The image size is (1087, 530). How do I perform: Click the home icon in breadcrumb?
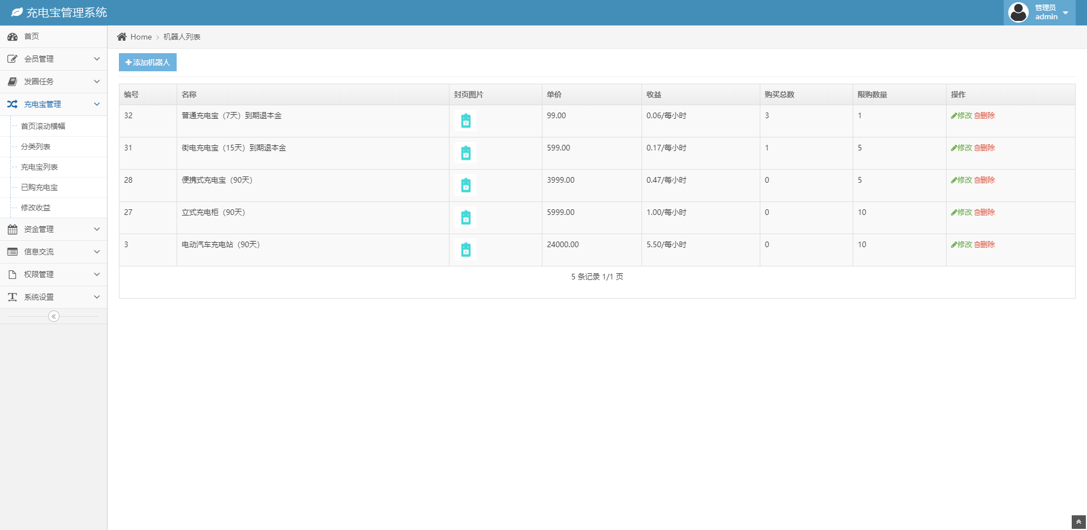point(122,37)
